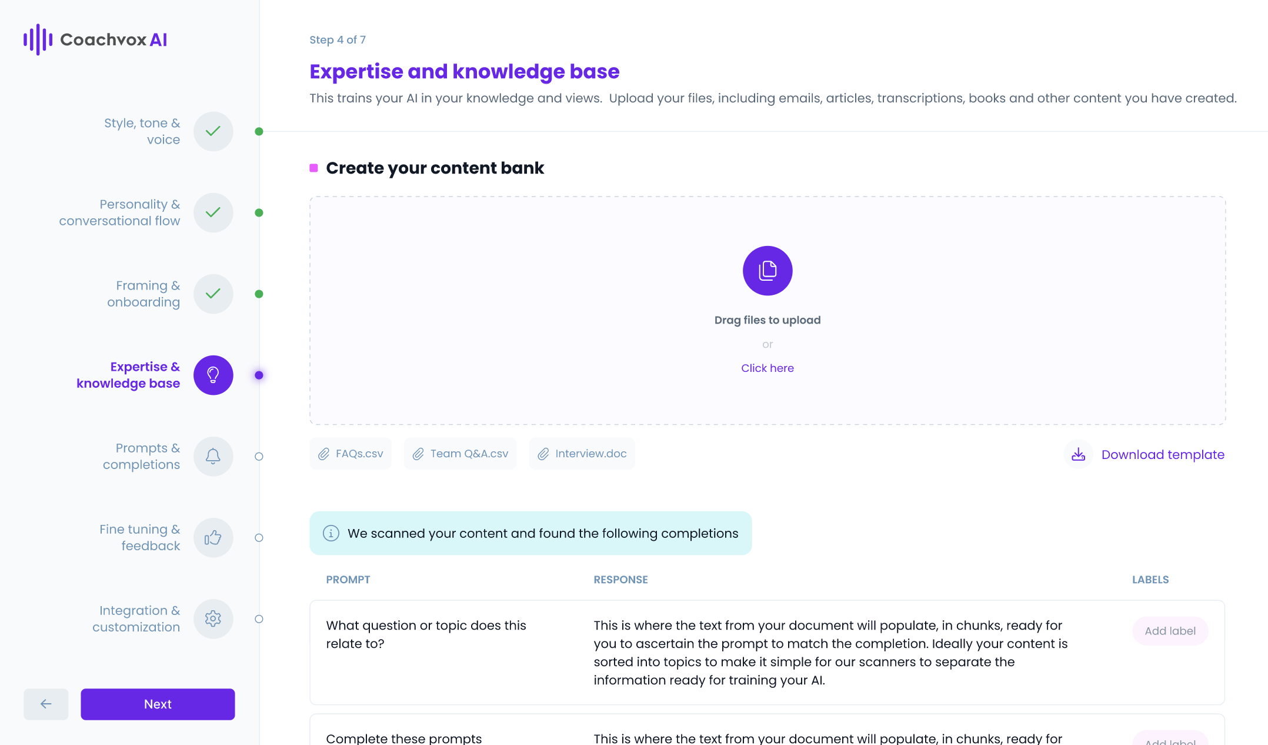Image resolution: width=1268 pixels, height=745 pixels.
Task: Click the info icon in the scan banner
Action: [331, 533]
